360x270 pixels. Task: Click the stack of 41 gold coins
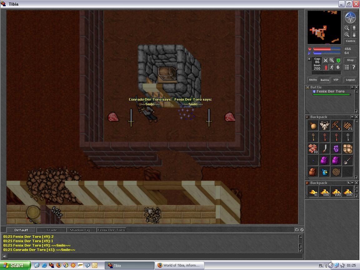[313, 192]
